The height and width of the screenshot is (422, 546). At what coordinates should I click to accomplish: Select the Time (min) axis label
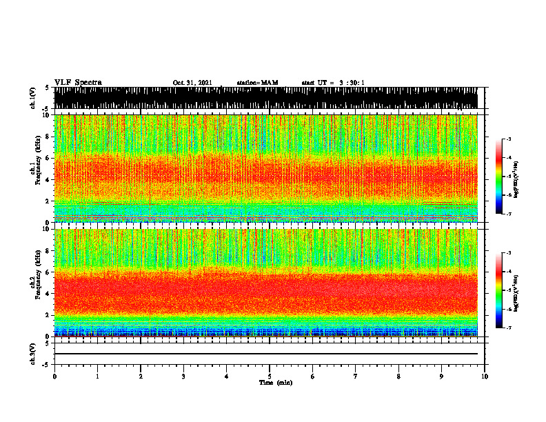click(x=276, y=383)
